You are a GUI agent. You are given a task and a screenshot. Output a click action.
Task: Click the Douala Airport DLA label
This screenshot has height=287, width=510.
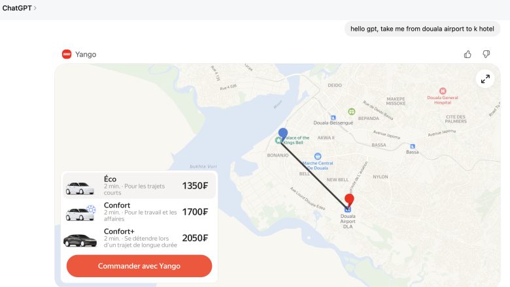click(x=348, y=220)
